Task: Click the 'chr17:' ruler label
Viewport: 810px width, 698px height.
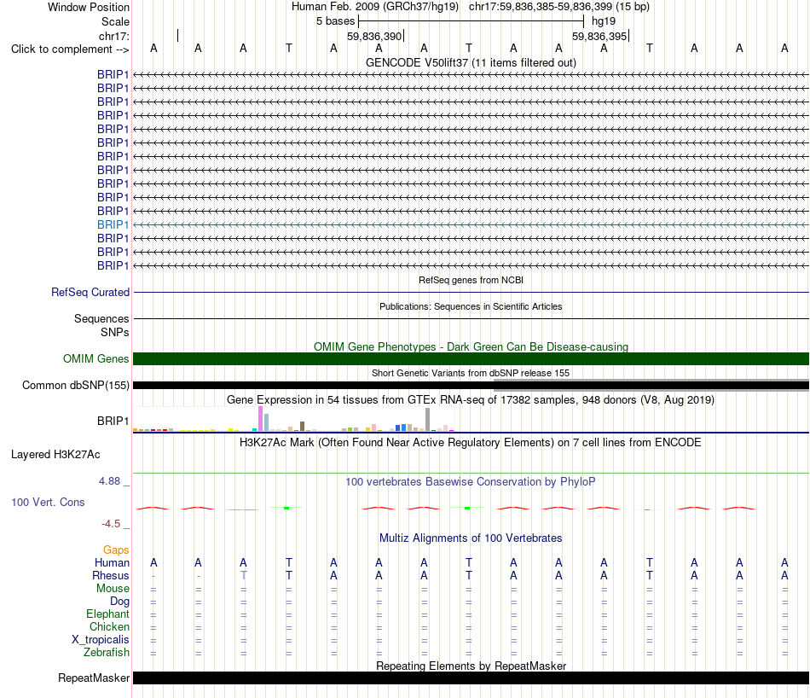Action: [x=113, y=36]
